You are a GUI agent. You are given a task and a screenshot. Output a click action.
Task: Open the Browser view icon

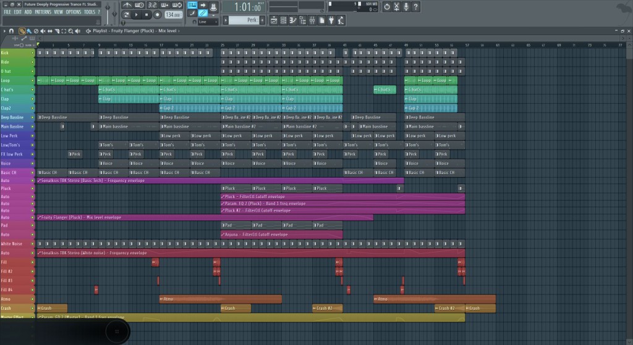pyautogui.click(x=302, y=20)
